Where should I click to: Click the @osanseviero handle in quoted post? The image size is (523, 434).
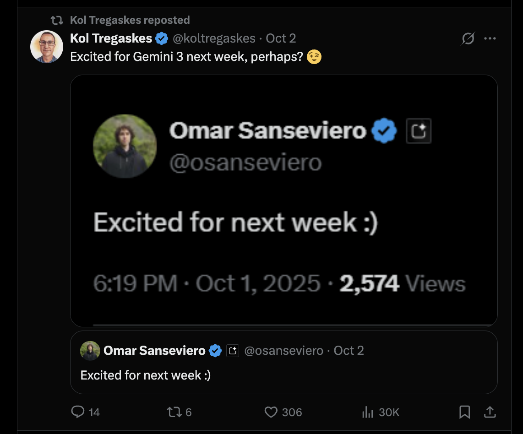[283, 351]
